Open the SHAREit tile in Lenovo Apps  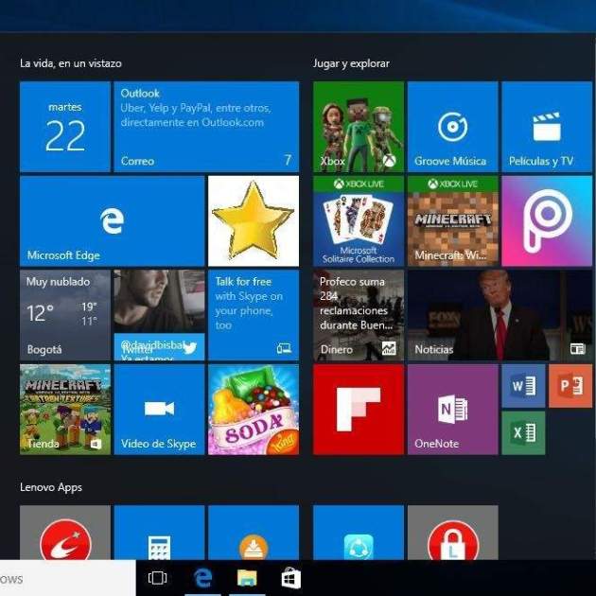pos(359,533)
